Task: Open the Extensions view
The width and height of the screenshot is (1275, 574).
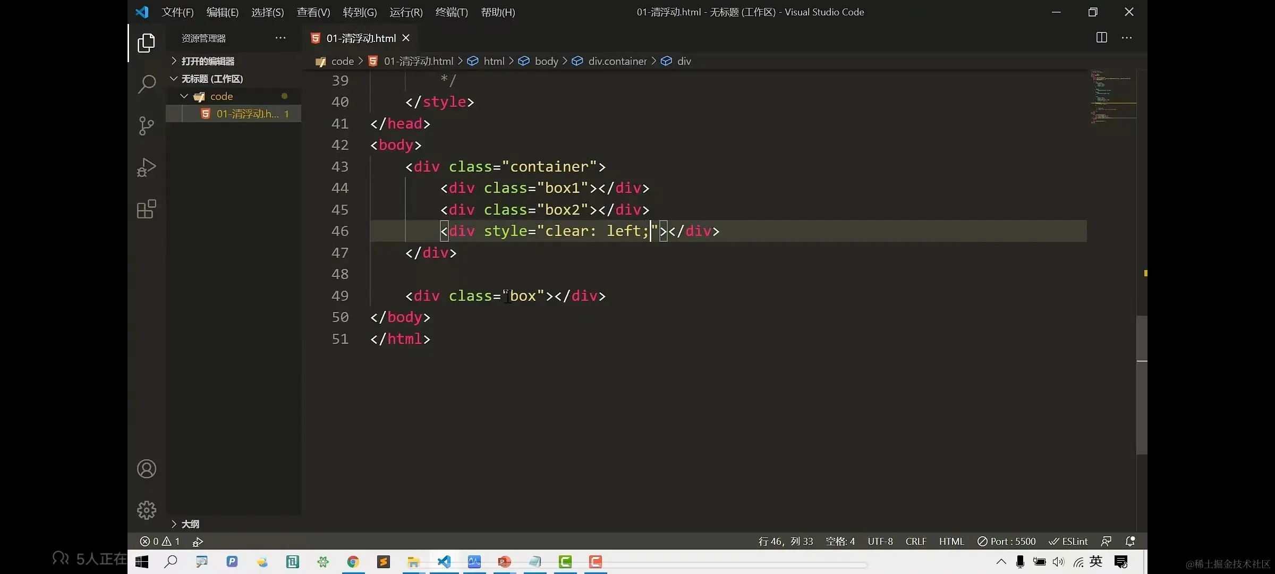Action: click(146, 209)
